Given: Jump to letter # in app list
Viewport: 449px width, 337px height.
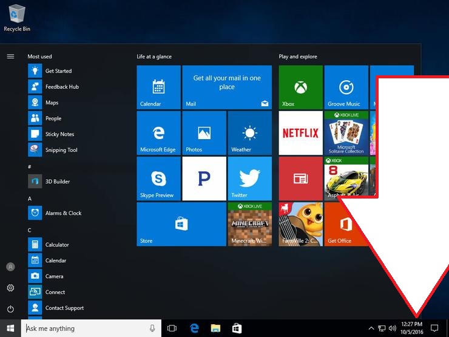Looking at the screenshot, I should pyautogui.click(x=30, y=167).
